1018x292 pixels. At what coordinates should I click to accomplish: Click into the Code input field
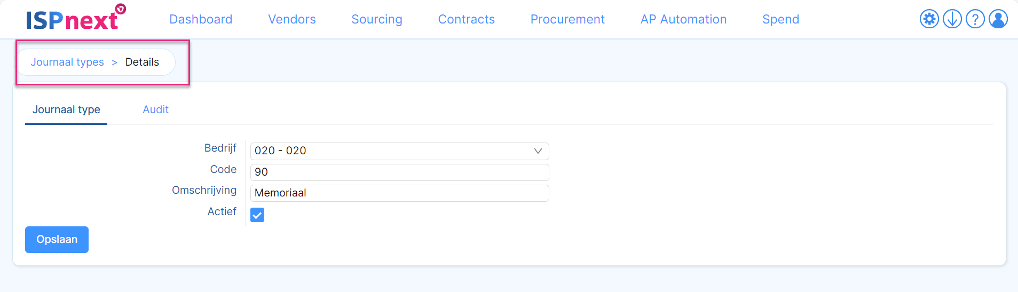(x=399, y=172)
